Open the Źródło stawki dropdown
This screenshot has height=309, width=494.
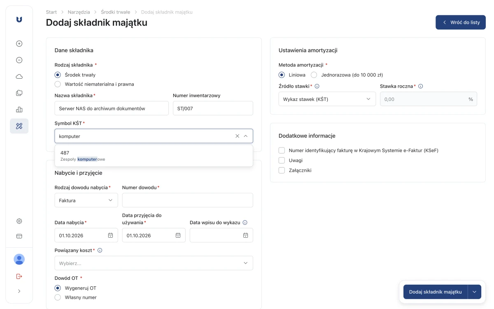[327, 99]
